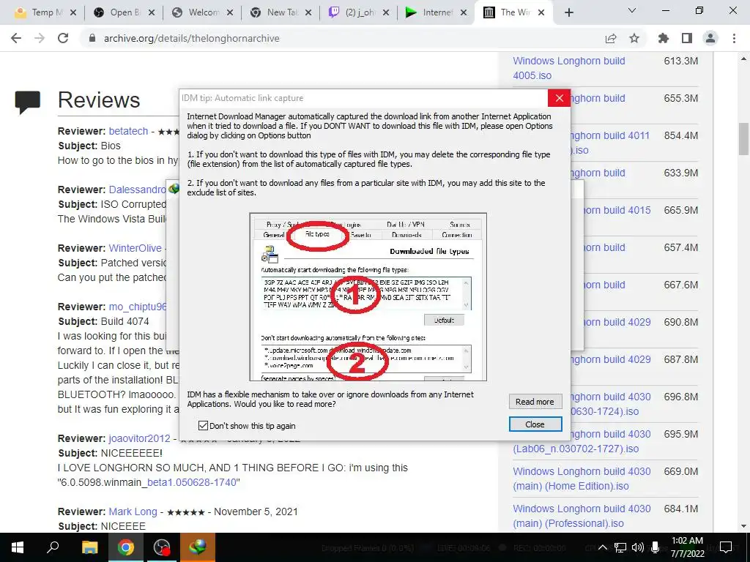
Task: Open the Chrome profile avatar
Action: point(710,38)
